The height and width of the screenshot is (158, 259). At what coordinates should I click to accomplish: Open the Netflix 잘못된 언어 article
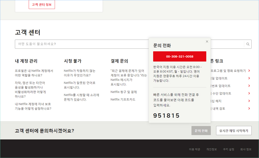[80, 85]
